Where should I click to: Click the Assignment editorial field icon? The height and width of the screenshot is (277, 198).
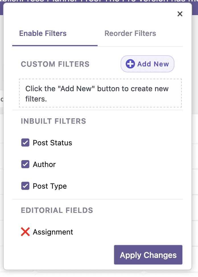point(25,232)
